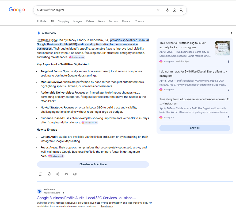Click the 'No-Ad Strategy:' bullet text

[x=52, y=108]
